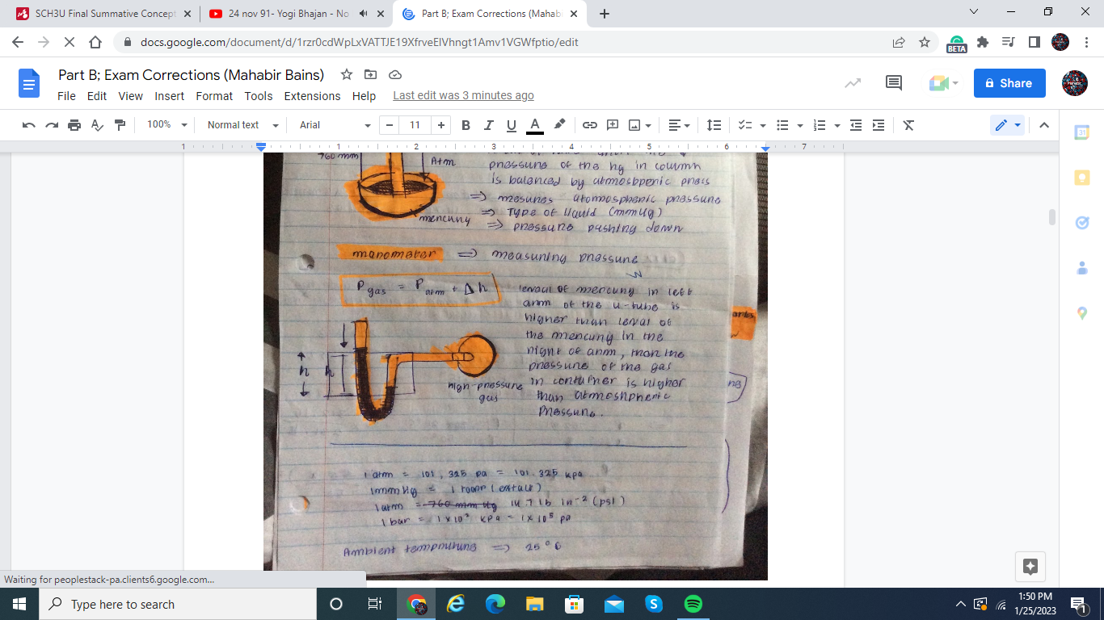Add a comment from the toolbar
This screenshot has width=1104, height=620.
613,125
